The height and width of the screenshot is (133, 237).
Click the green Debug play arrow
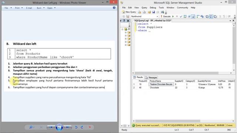[173, 16]
